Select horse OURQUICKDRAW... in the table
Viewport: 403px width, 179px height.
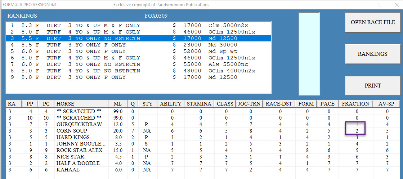(x=81, y=125)
